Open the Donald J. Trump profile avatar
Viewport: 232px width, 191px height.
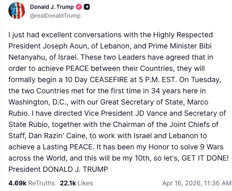coord(17,10)
